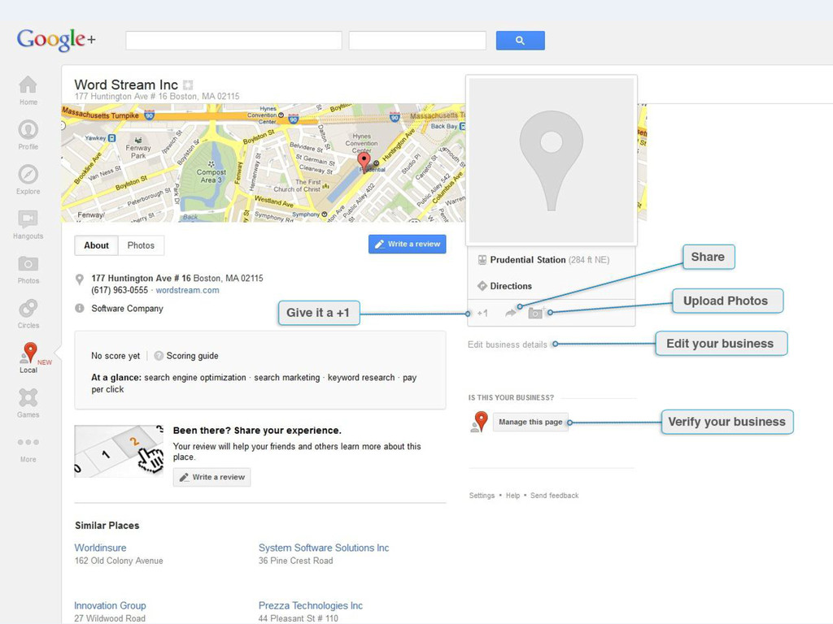This screenshot has height=624, width=833.
Task: Switch to the About tab
Action: (x=96, y=245)
